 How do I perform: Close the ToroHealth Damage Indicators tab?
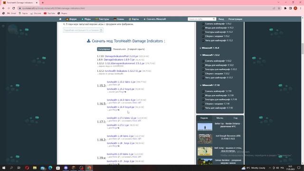37,3
